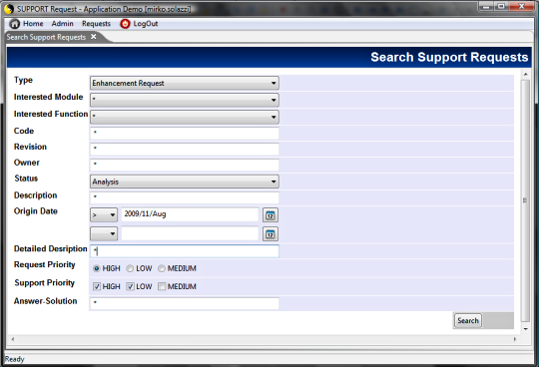The height and width of the screenshot is (367, 539).
Task: Open the Type dropdown showing Enhancement Request
Action: click(185, 83)
